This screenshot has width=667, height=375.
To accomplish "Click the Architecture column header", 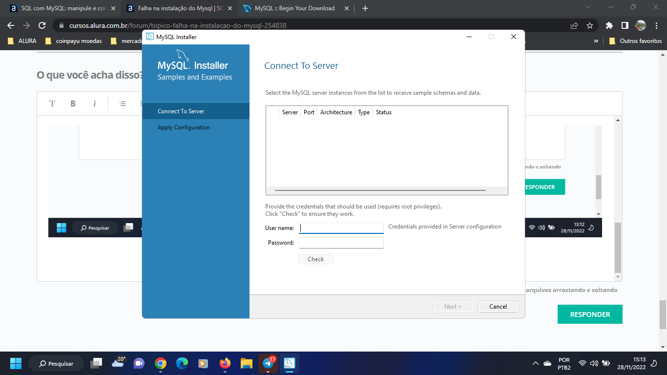I will tap(336, 112).
